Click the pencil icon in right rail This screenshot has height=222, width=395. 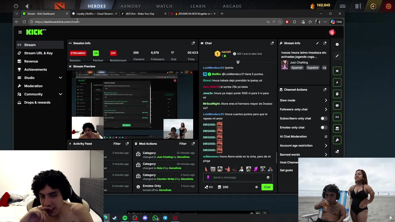pyautogui.click(x=337, y=56)
